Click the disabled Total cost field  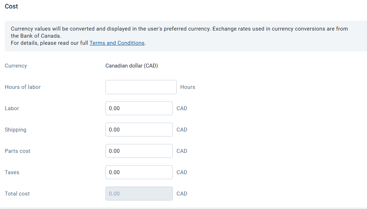(x=139, y=194)
